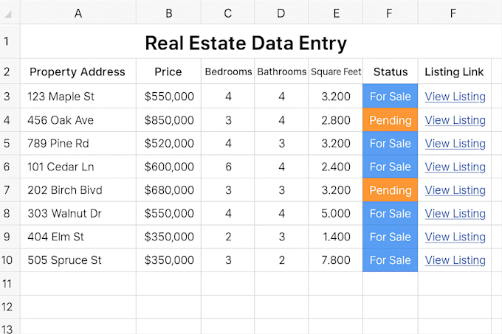Click the Status column header cell
This screenshot has width=502, height=334.
391,72
